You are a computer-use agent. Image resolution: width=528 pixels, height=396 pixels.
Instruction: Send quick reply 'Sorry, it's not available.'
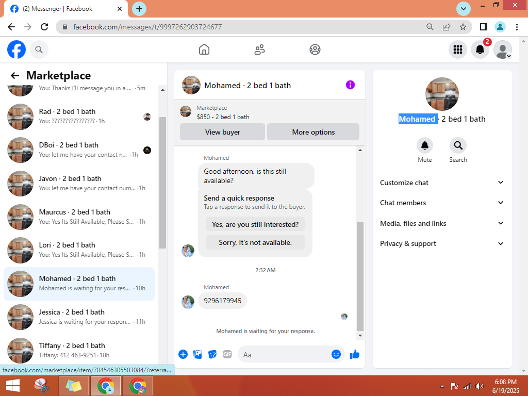[255, 242]
